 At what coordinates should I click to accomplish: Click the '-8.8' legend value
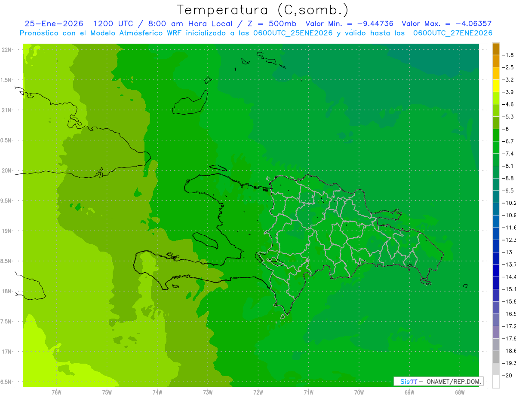508,178
